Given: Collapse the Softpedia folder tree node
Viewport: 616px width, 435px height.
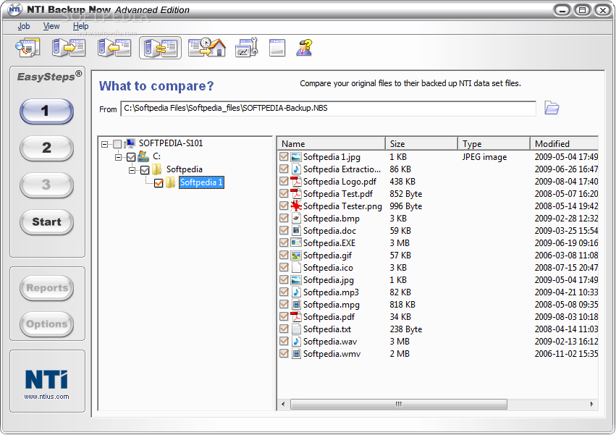Looking at the screenshot, I should pyautogui.click(x=132, y=170).
